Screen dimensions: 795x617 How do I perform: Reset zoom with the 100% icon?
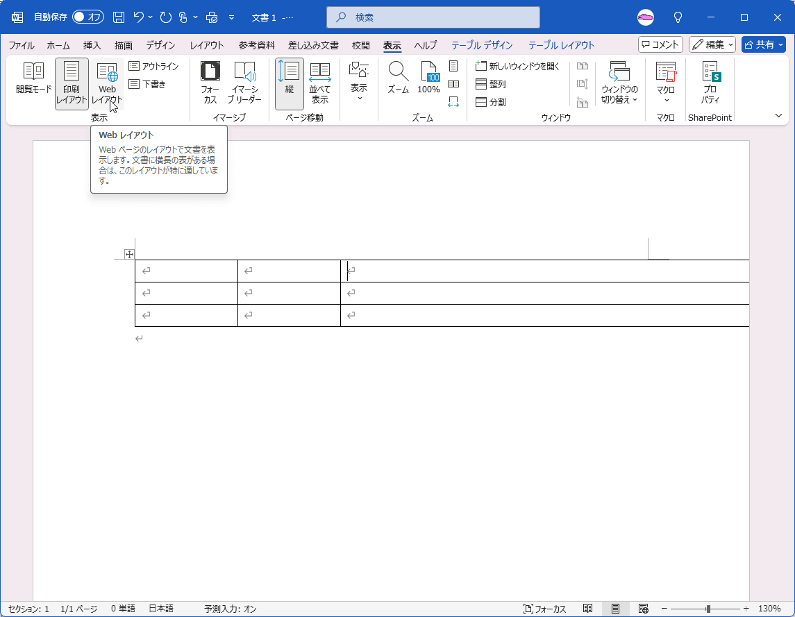point(429,78)
